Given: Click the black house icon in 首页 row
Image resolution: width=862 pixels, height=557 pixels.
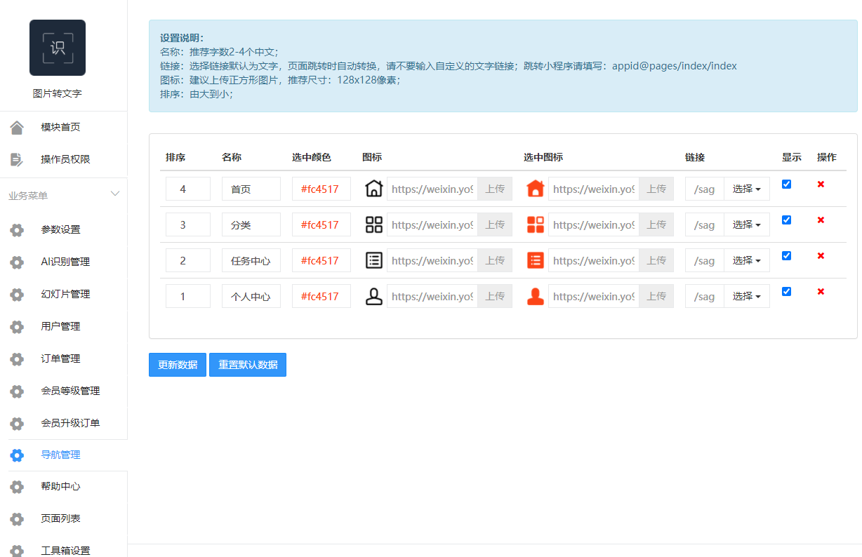Looking at the screenshot, I should (374, 189).
